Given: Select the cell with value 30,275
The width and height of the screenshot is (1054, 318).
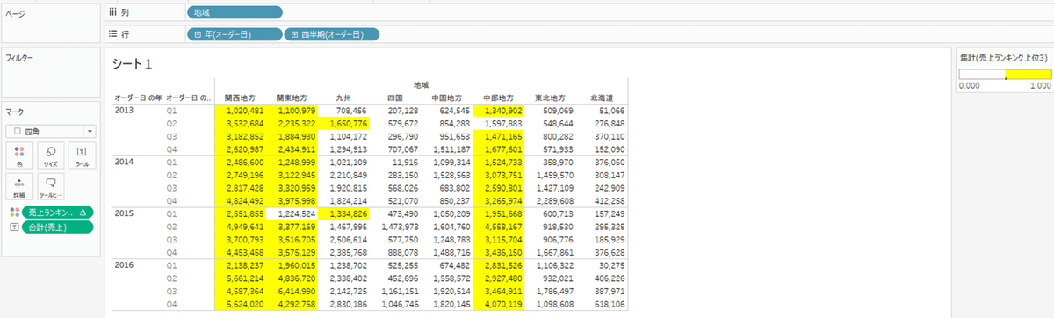Looking at the screenshot, I should (602, 265).
